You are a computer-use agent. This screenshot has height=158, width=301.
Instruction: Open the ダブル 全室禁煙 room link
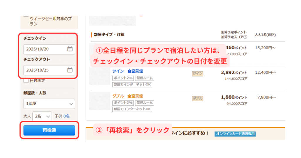point(128,96)
